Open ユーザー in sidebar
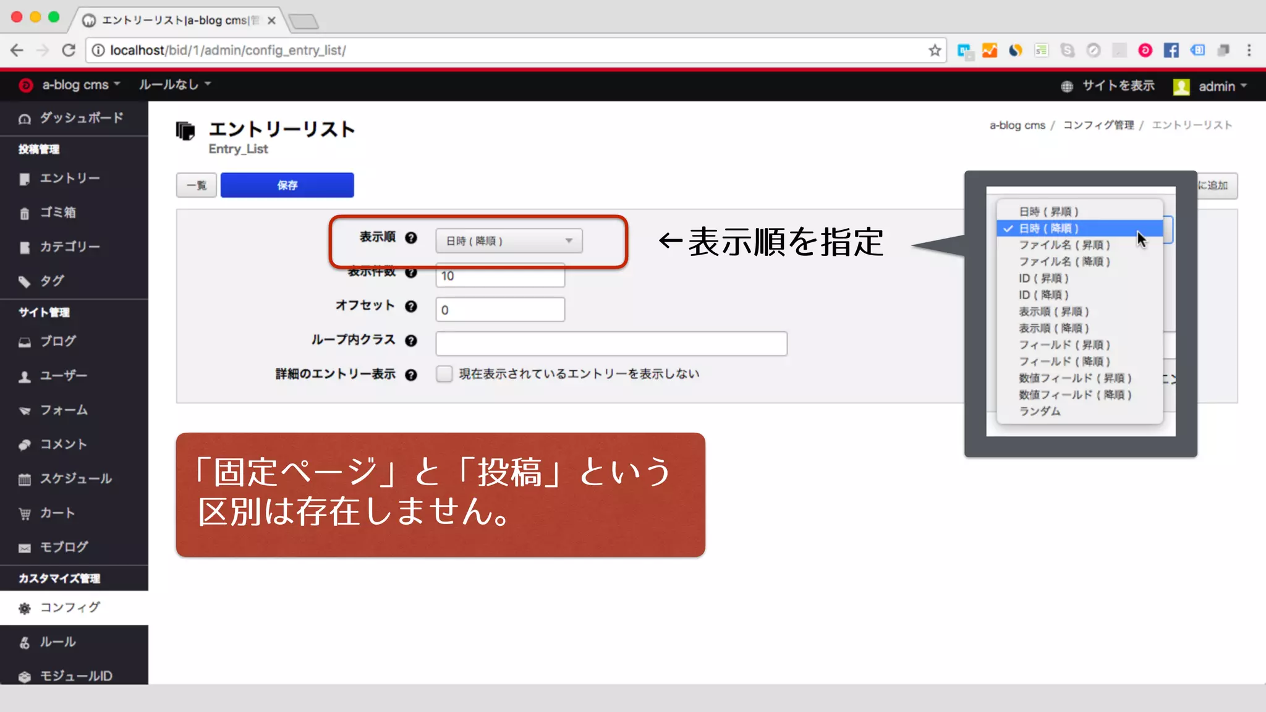 74,376
